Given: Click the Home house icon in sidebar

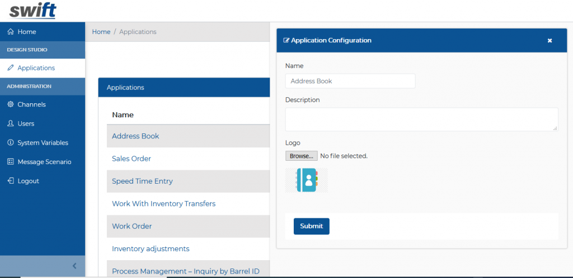Looking at the screenshot, I should (x=10, y=32).
